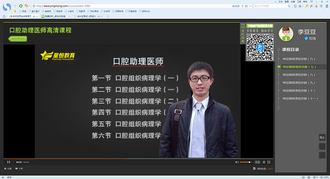330x179 pixels.
Task: Toggle the video quality button in the player
Action: (257, 162)
